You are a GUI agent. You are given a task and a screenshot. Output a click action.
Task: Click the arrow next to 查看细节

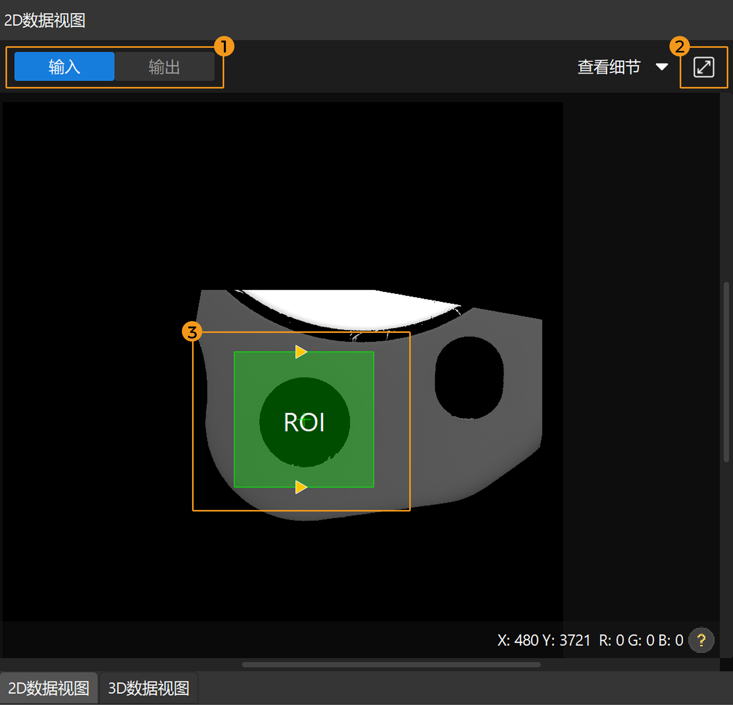point(662,67)
